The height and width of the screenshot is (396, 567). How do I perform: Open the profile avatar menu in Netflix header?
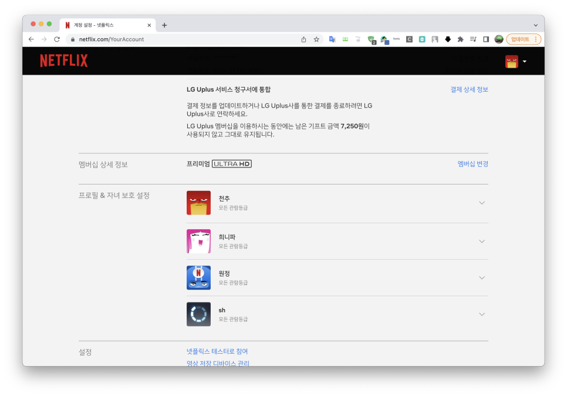(x=516, y=62)
